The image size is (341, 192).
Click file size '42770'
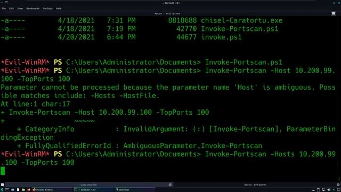pos(186,29)
